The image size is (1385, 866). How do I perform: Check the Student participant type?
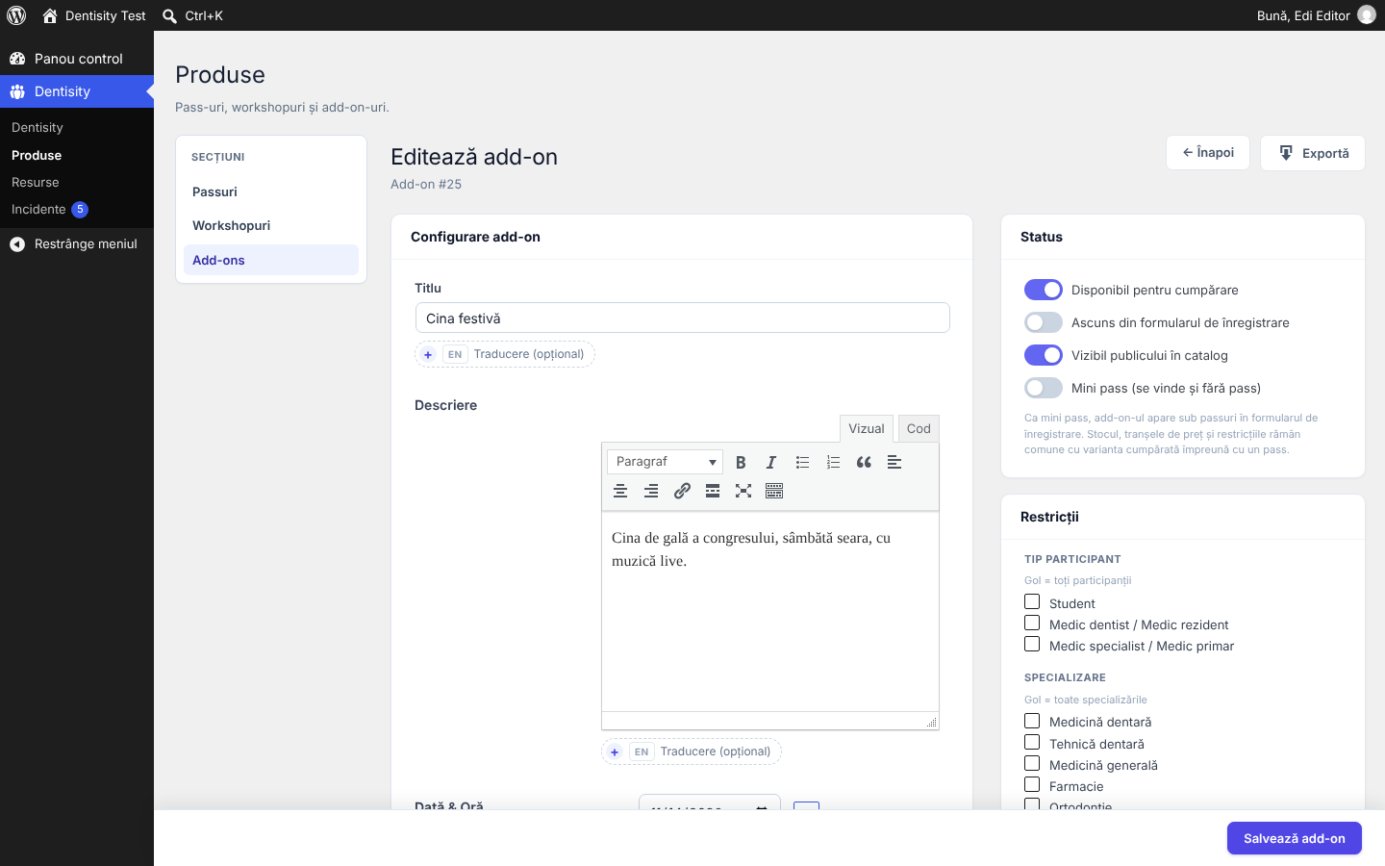1032,601
